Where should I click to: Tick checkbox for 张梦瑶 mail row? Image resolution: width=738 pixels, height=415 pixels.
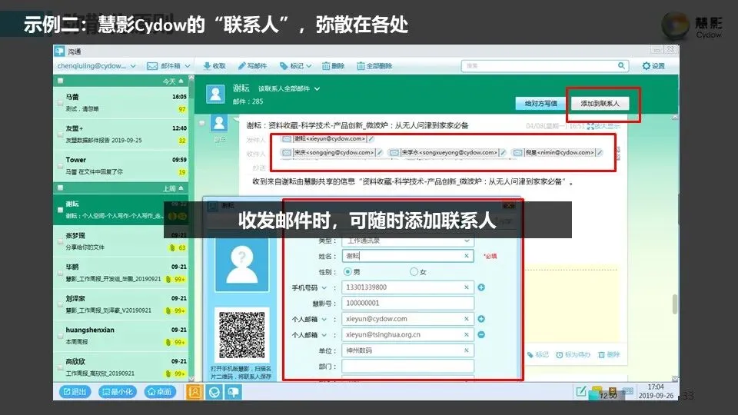point(60,241)
